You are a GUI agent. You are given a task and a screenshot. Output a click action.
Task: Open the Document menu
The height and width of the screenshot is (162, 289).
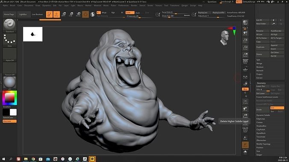pyautogui.click(x=29, y=6)
